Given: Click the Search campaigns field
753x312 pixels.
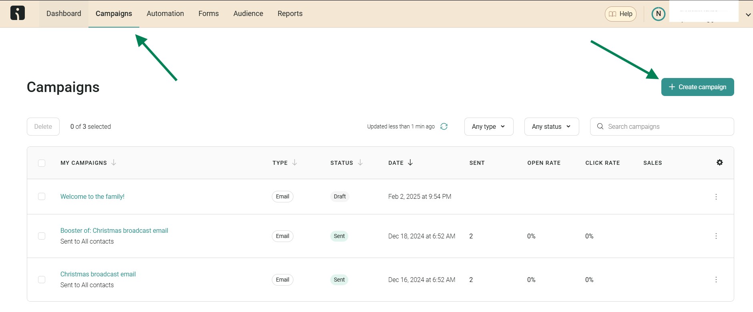Looking at the screenshot, I should tap(662, 126).
